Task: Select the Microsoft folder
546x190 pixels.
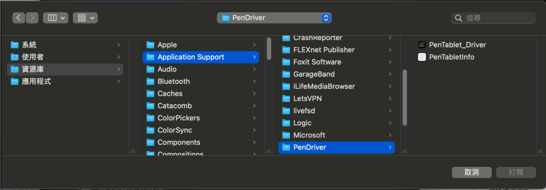Action: (309, 135)
